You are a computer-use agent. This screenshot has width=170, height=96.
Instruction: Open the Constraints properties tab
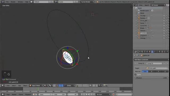152,52
